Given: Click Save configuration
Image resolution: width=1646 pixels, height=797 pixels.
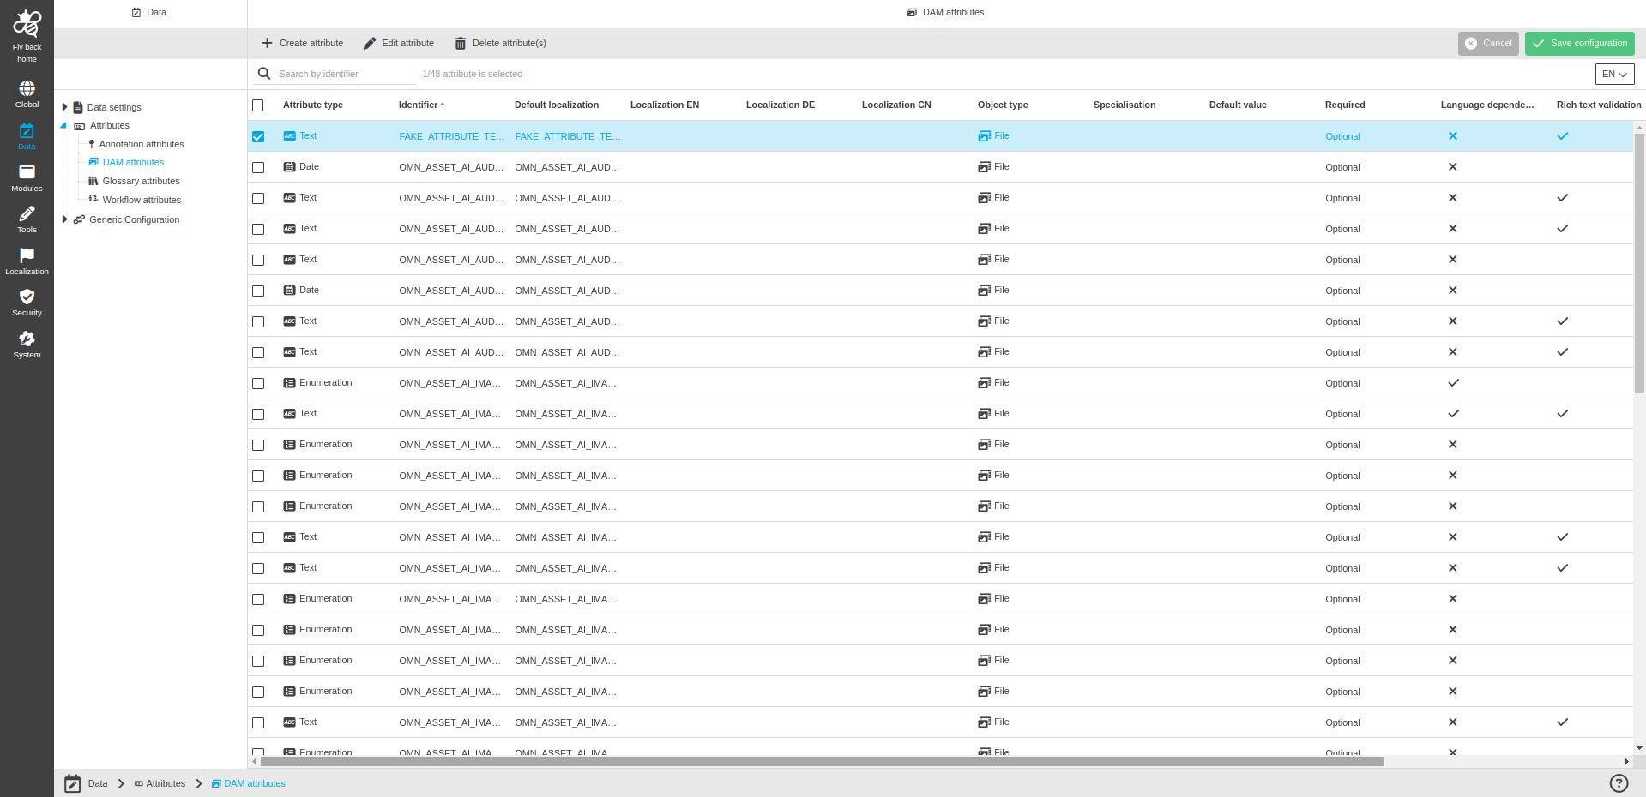Looking at the screenshot, I should tap(1579, 43).
